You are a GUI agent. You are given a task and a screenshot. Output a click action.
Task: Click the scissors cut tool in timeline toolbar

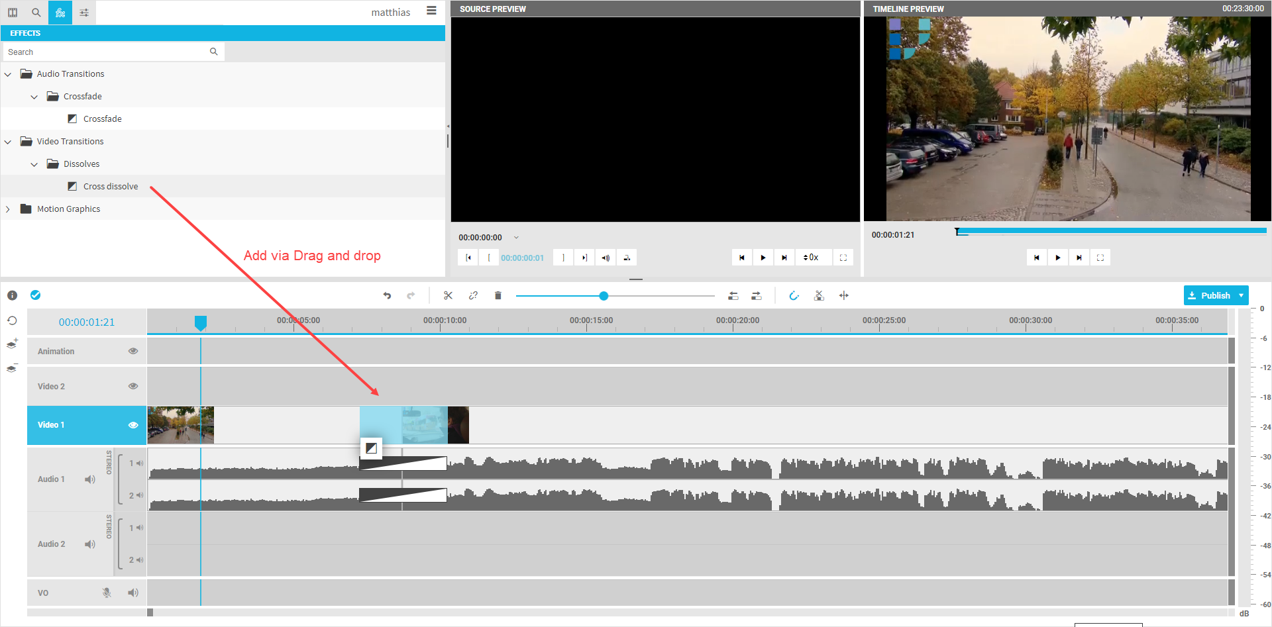[x=449, y=296]
